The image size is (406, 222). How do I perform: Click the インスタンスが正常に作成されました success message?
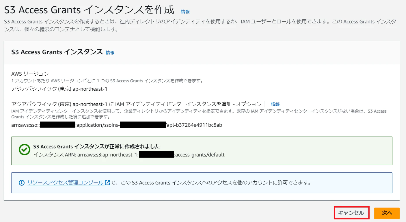tap(96, 146)
